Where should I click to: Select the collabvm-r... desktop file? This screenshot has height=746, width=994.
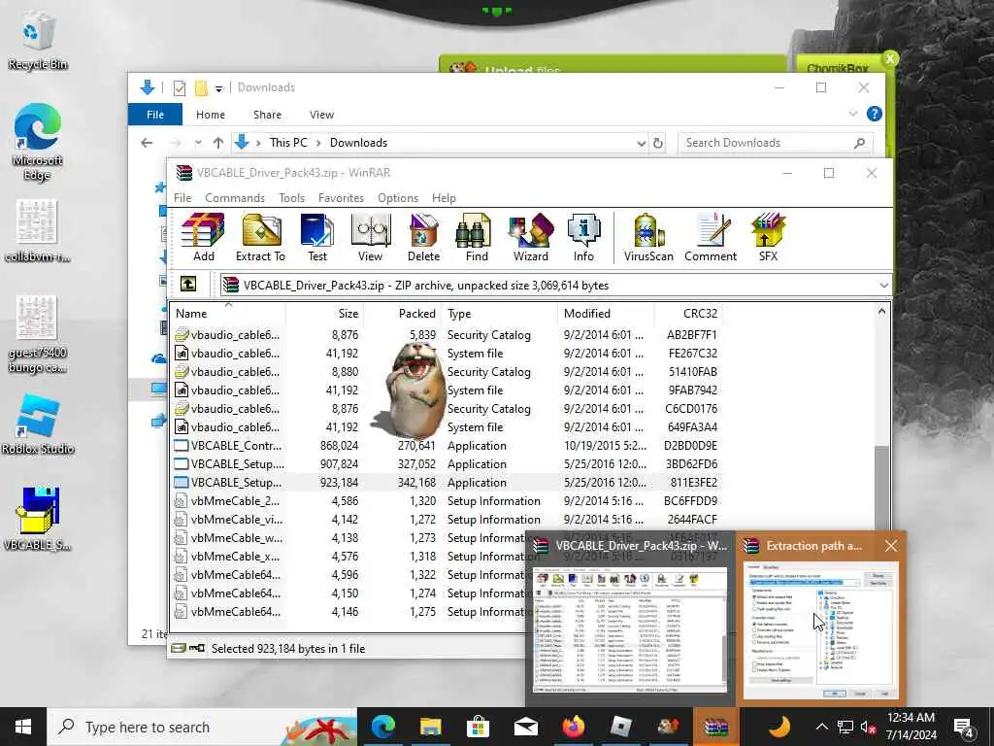(37, 231)
